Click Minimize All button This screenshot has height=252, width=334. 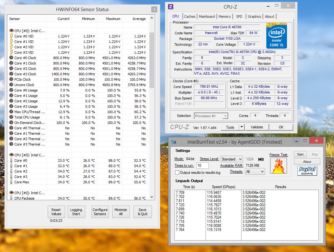120,212
